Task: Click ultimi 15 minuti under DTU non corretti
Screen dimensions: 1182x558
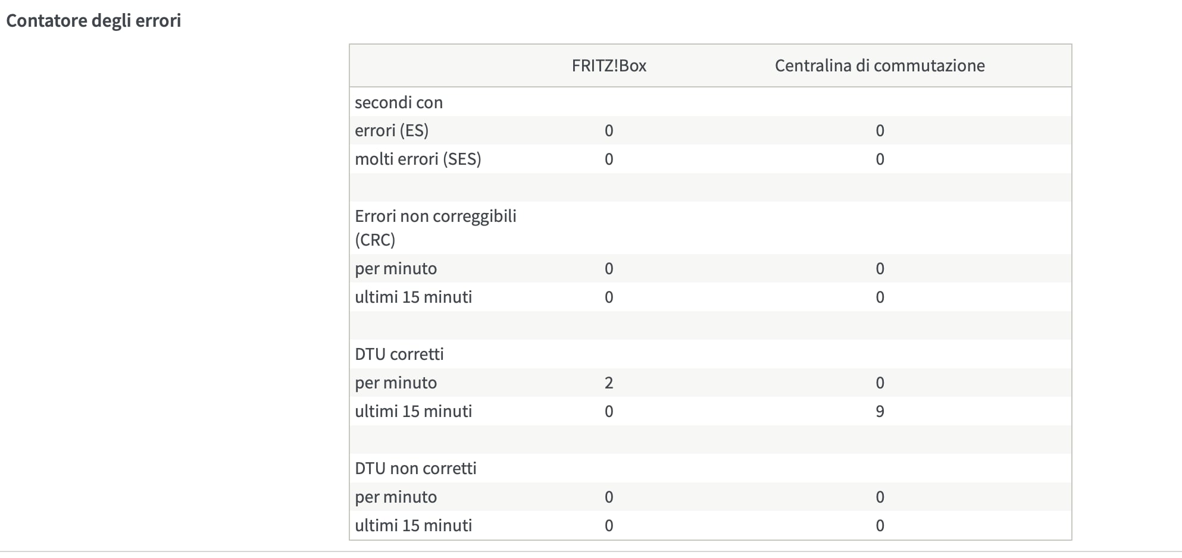Action: coord(413,525)
